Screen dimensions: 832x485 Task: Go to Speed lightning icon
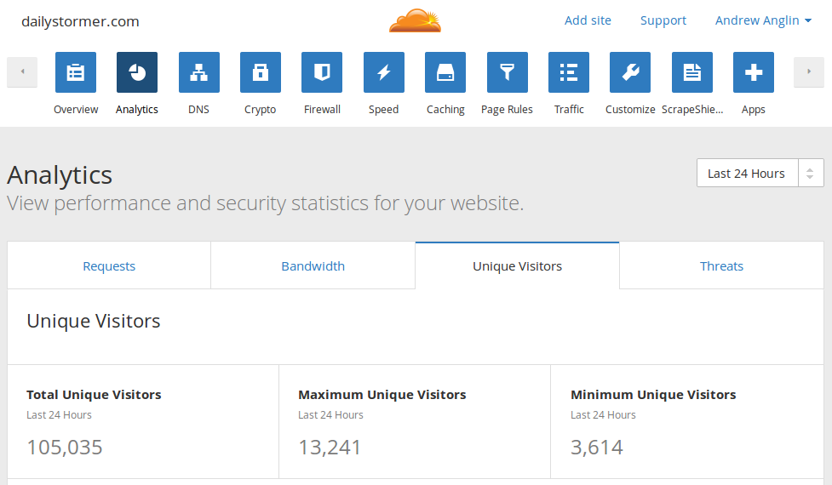click(x=384, y=72)
